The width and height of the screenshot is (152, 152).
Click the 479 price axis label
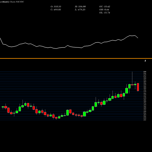tap(145, 92)
